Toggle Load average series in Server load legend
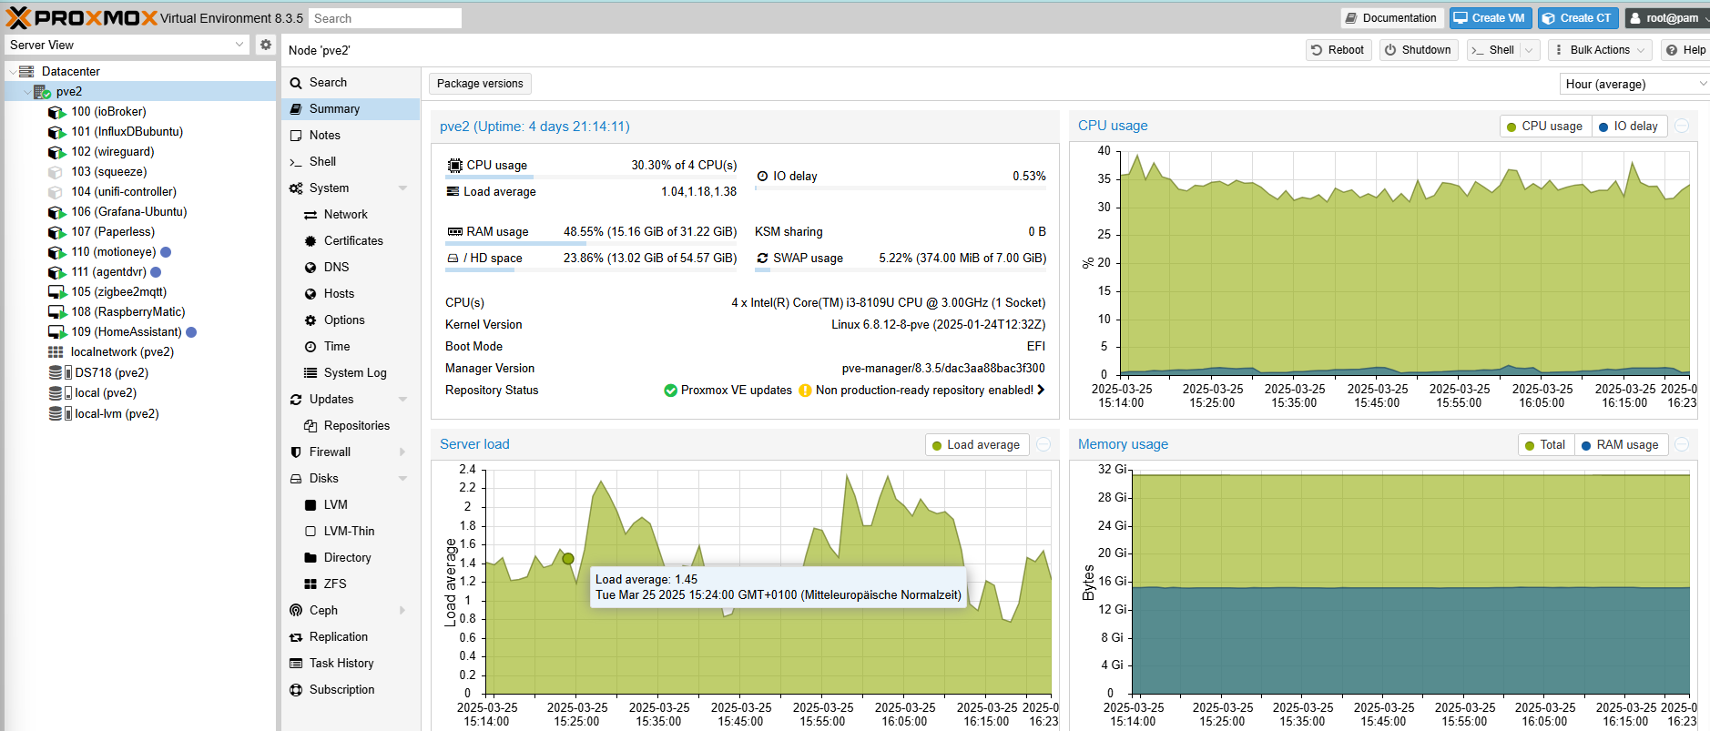 pyautogui.click(x=977, y=445)
